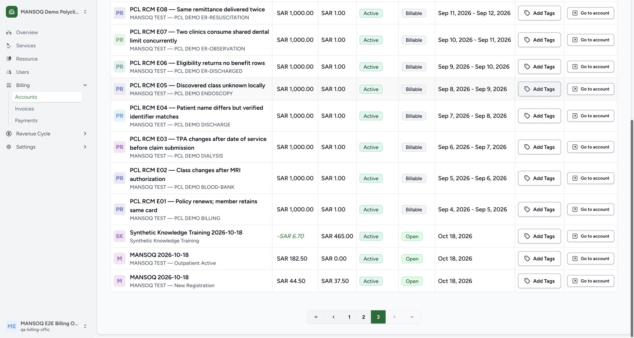The image size is (634, 338).
Task: Go to account for PCL RCM E05
Action: (591, 89)
